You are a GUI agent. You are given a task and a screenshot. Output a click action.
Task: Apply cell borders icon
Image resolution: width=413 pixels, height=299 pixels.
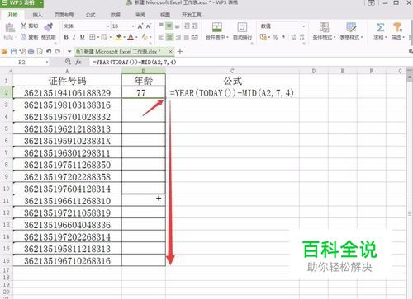[x=93, y=37]
